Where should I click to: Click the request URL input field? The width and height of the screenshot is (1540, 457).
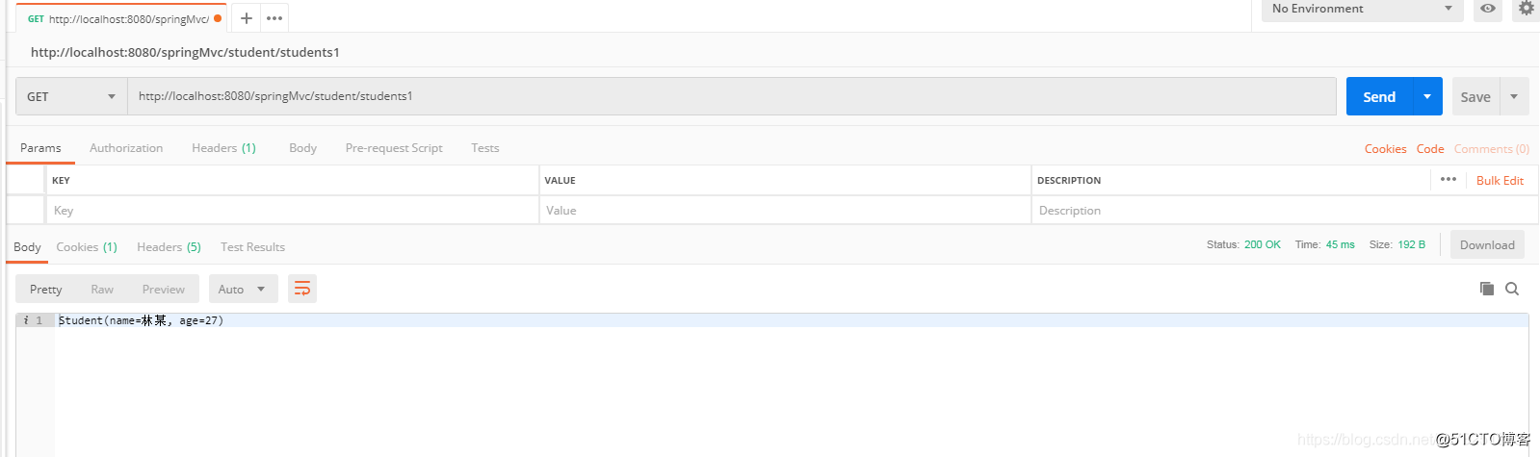(732, 96)
